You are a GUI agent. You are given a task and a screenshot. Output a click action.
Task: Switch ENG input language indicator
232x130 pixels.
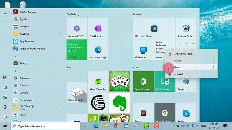pyautogui.click(x=203, y=126)
